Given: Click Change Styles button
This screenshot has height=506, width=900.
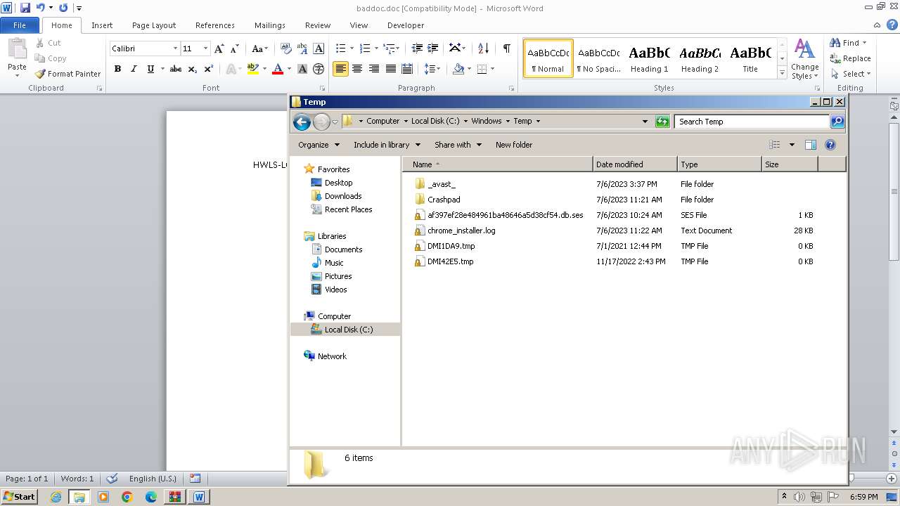Looking at the screenshot, I should pos(804,59).
